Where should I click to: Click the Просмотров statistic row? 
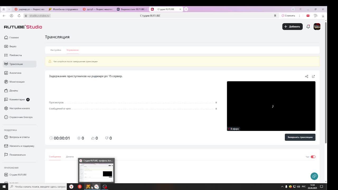click(133, 103)
